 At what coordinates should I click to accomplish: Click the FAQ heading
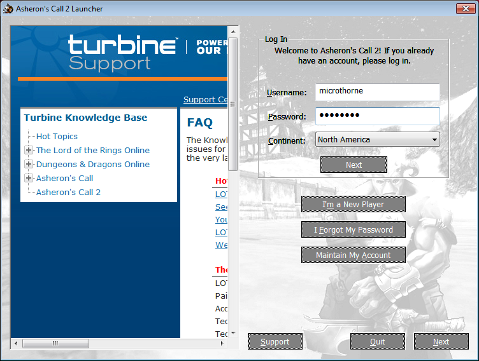(x=200, y=122)
